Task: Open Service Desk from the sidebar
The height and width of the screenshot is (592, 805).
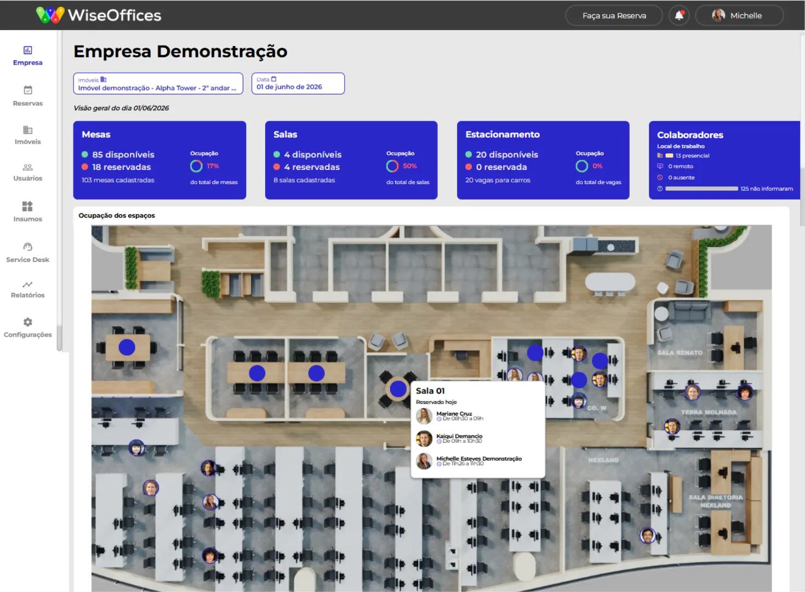Action: [x=27, y=253]
